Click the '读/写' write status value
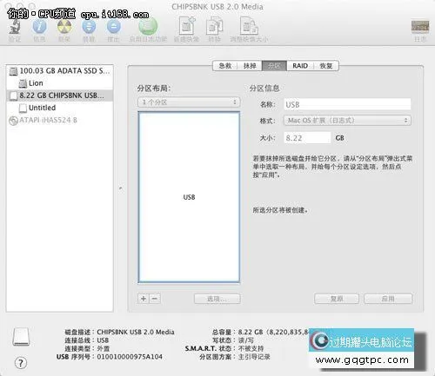Image resolution: width=435 pixels, height=376 pixels. 245,340
